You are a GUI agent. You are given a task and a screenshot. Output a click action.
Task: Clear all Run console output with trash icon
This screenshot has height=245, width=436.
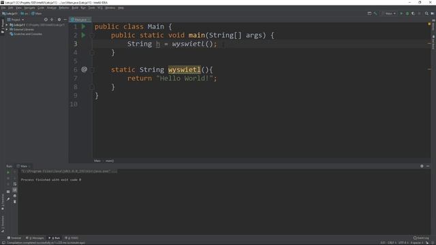tap(15, 201)
